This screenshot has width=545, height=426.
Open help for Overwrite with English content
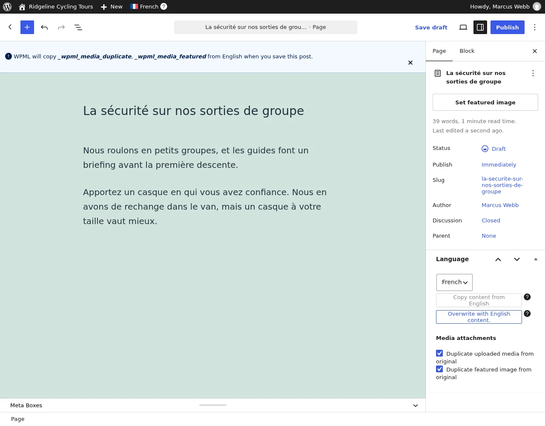(x=527, y=314)
